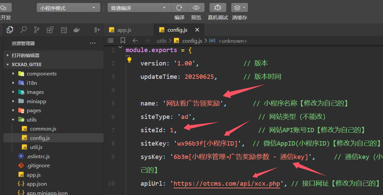383x195 pixels.
Task: Expand the components folder
Action: pos(41,74)
